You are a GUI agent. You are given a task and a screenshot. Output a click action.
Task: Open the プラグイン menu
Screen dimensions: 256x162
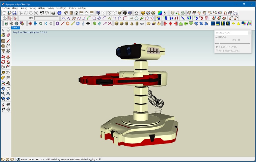point(72,8)
